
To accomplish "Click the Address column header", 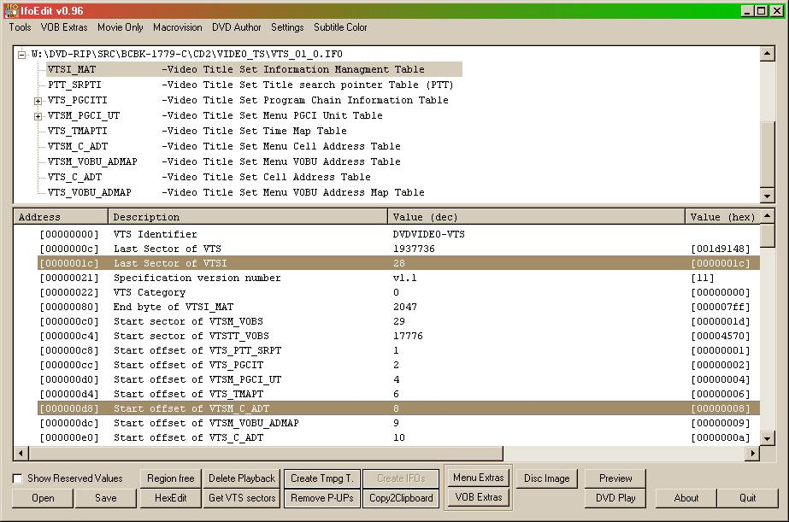I will click(x=61, y=217).
